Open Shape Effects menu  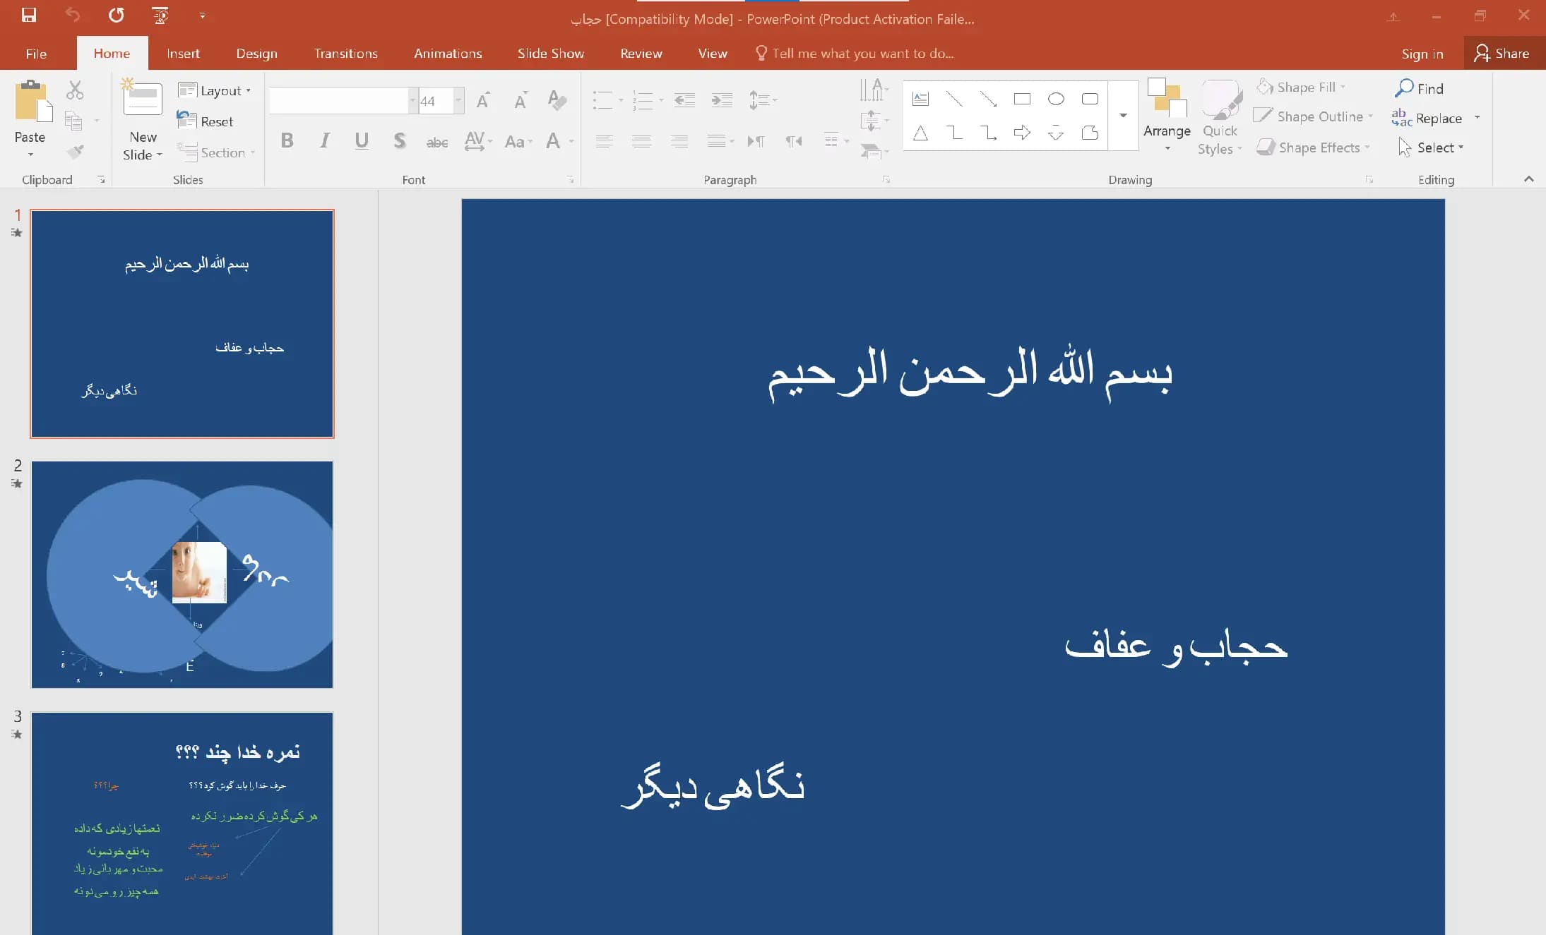click(x=1314, y=147)
